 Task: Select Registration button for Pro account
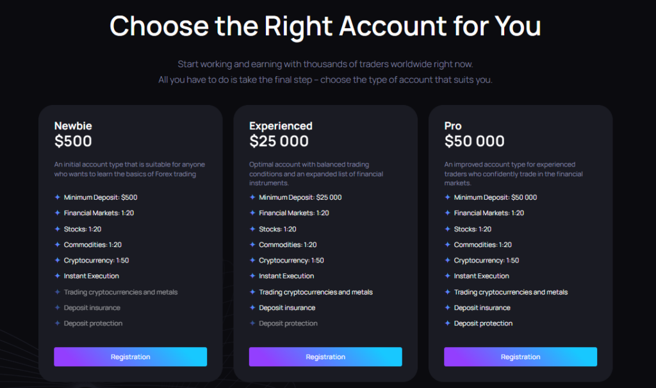(x=520, y=357)
